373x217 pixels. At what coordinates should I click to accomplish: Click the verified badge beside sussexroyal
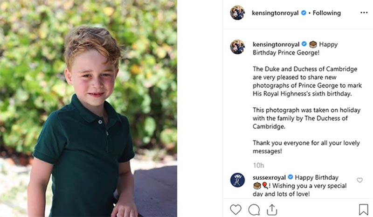pos(290,177)
